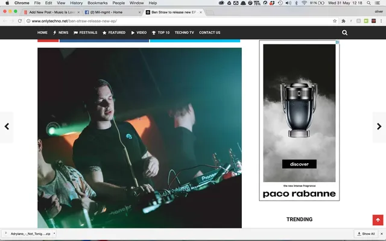Open macOS Spotlight search
The image size is (386, 241).
pos(369,3)
